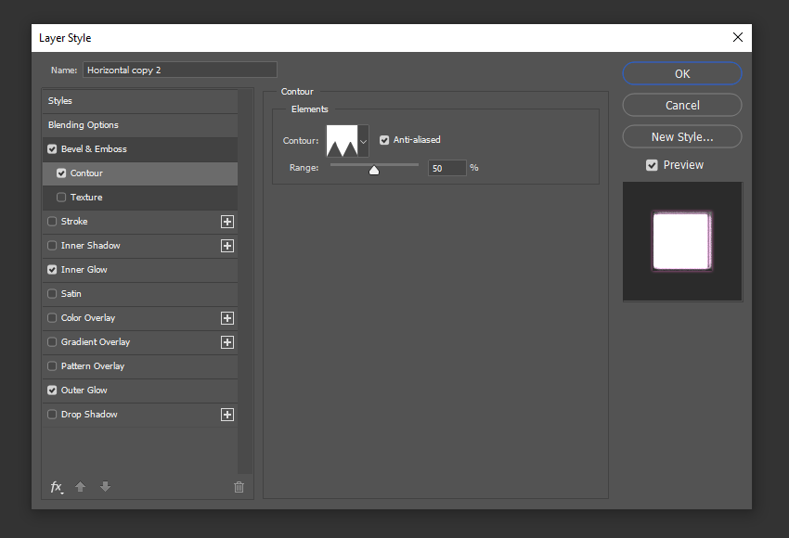Click the style preview thumbnail
The image size is (789, 538).
(682, 241)
